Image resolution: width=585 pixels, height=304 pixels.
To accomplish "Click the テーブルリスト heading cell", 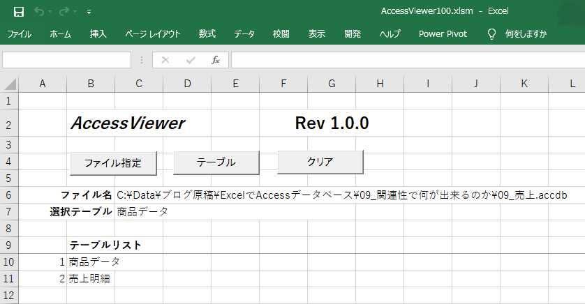I will tap(105, 245).
